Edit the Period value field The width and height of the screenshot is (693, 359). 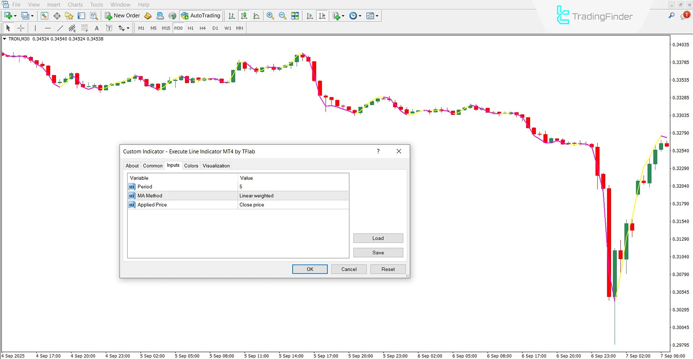click(293, 186)
